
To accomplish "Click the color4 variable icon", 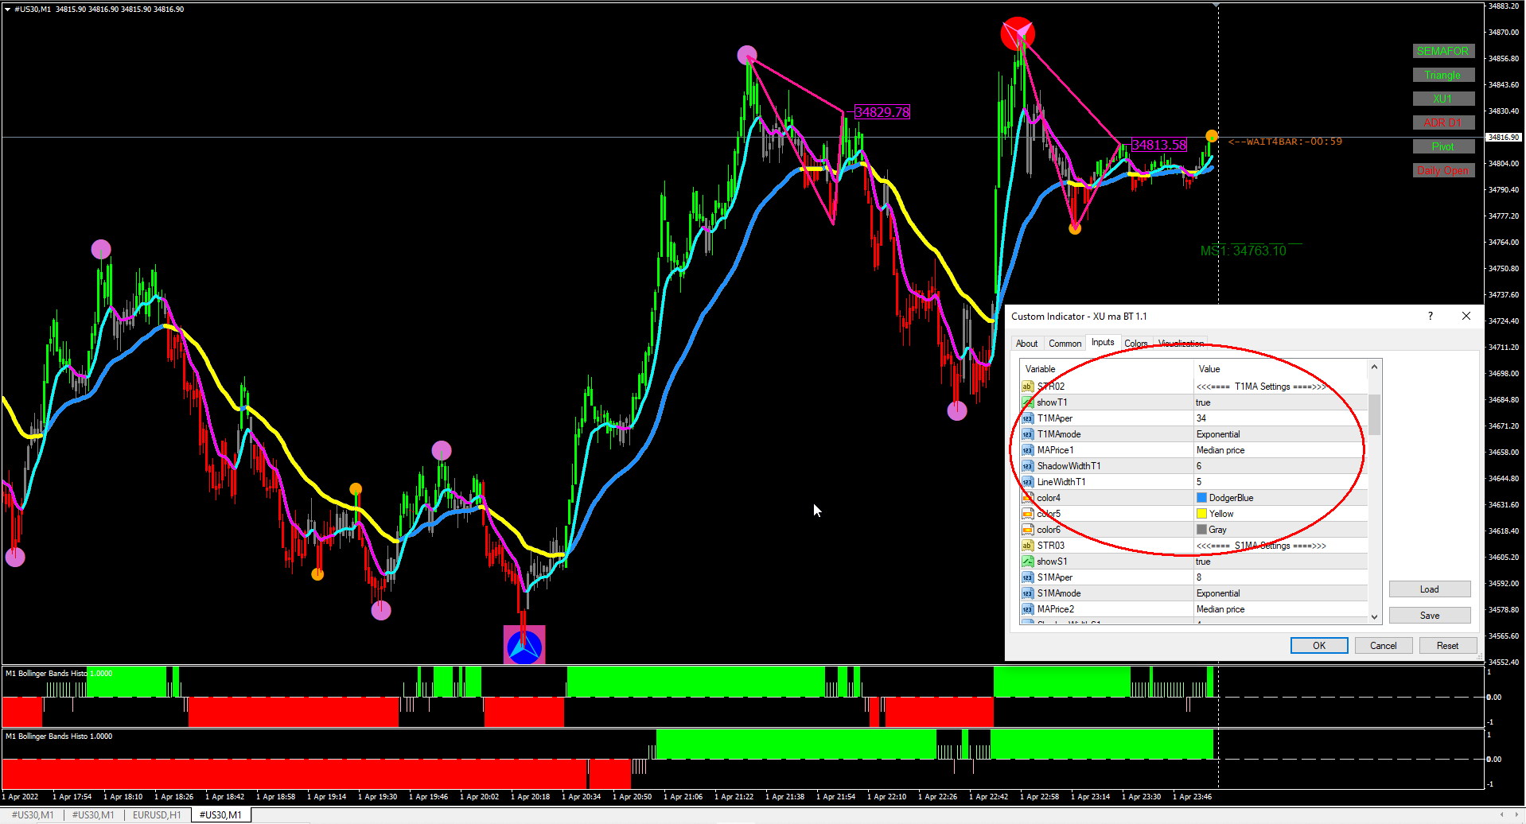I will pyautogui.click(x=1027, y=498).
